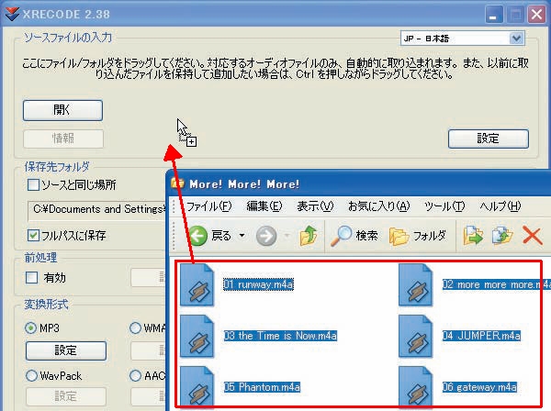Viewport: 551px width, 411px height.
Task: Click the 設定 button under WavPack
Action: pyautogui.click(x=66, y=396)
